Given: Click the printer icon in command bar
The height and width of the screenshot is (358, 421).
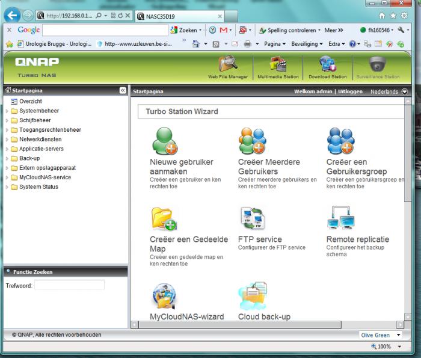Looking at the screenshot, I should [x=247, y=44].
